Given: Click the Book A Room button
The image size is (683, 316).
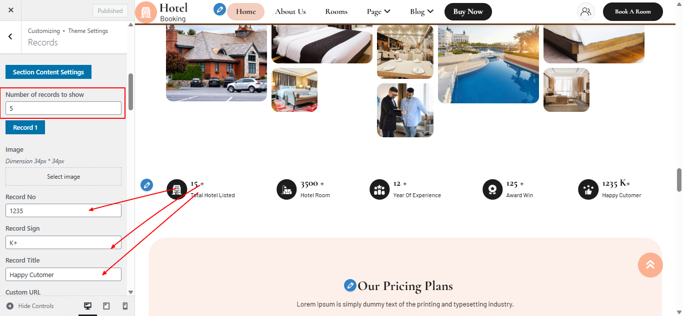Looking at the screenshot, I should click(633, 11).
